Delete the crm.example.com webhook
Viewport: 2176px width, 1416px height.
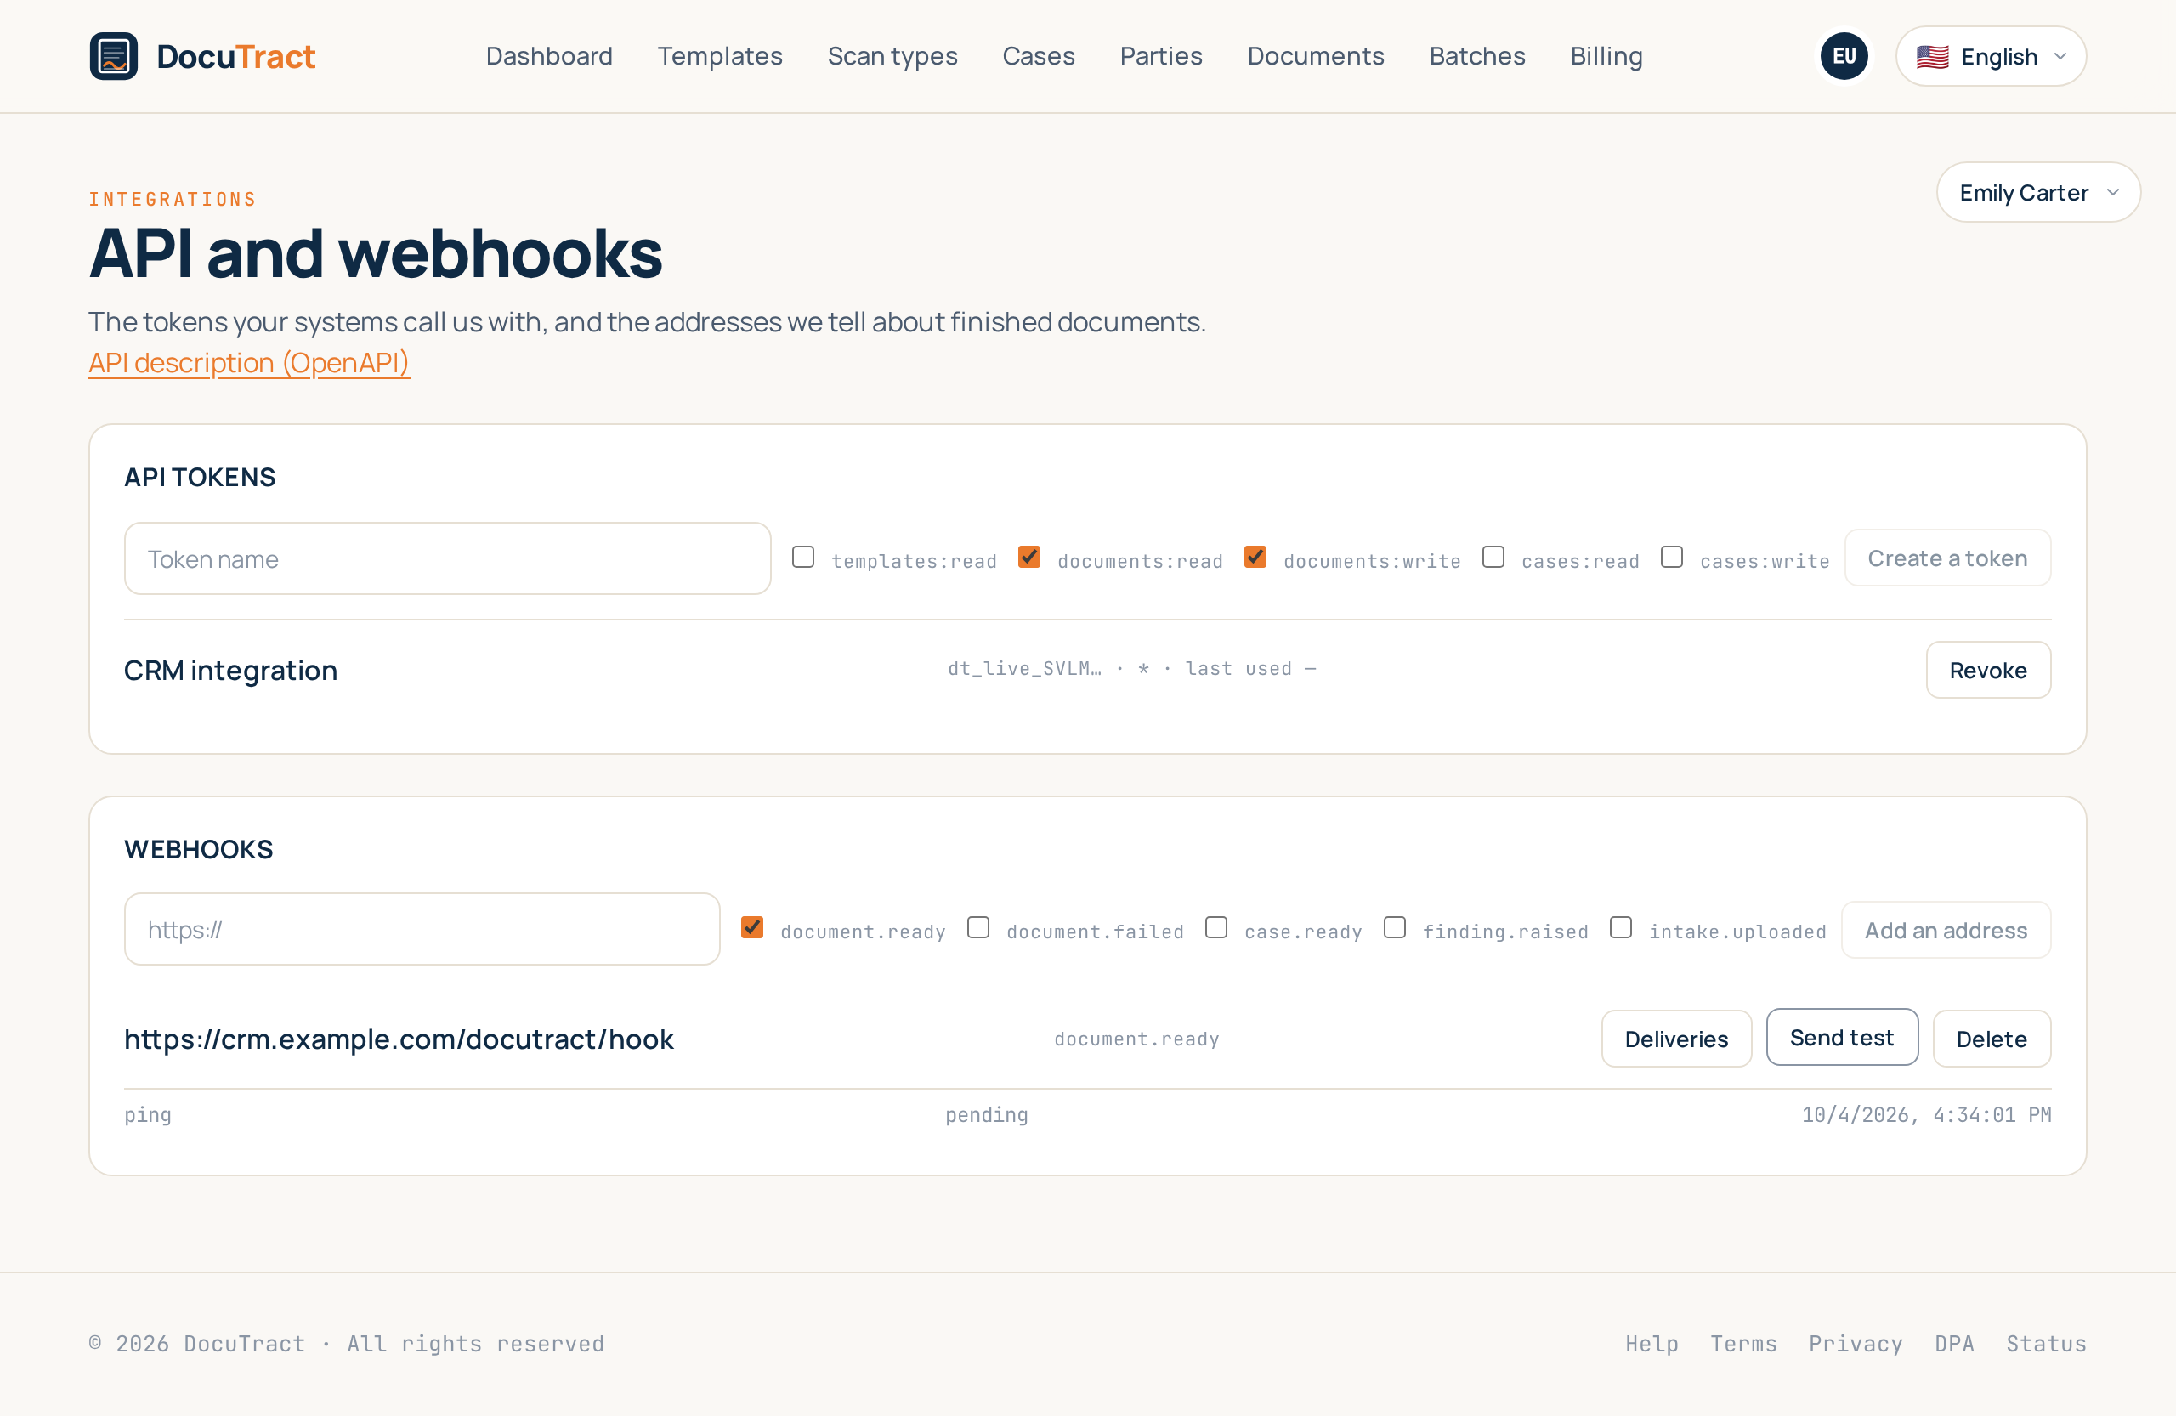(x=1992, y=1039)
